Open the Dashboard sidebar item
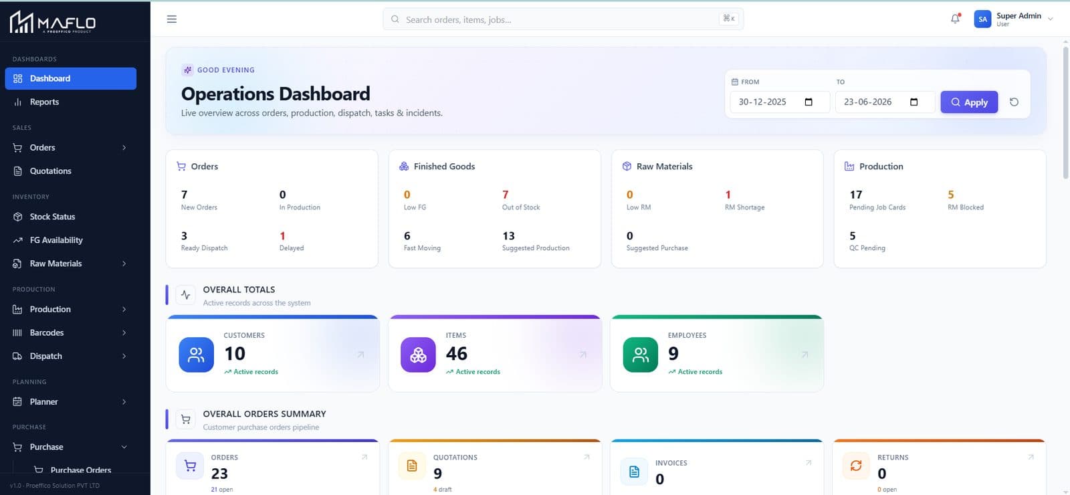 click(x=70, y=78)
